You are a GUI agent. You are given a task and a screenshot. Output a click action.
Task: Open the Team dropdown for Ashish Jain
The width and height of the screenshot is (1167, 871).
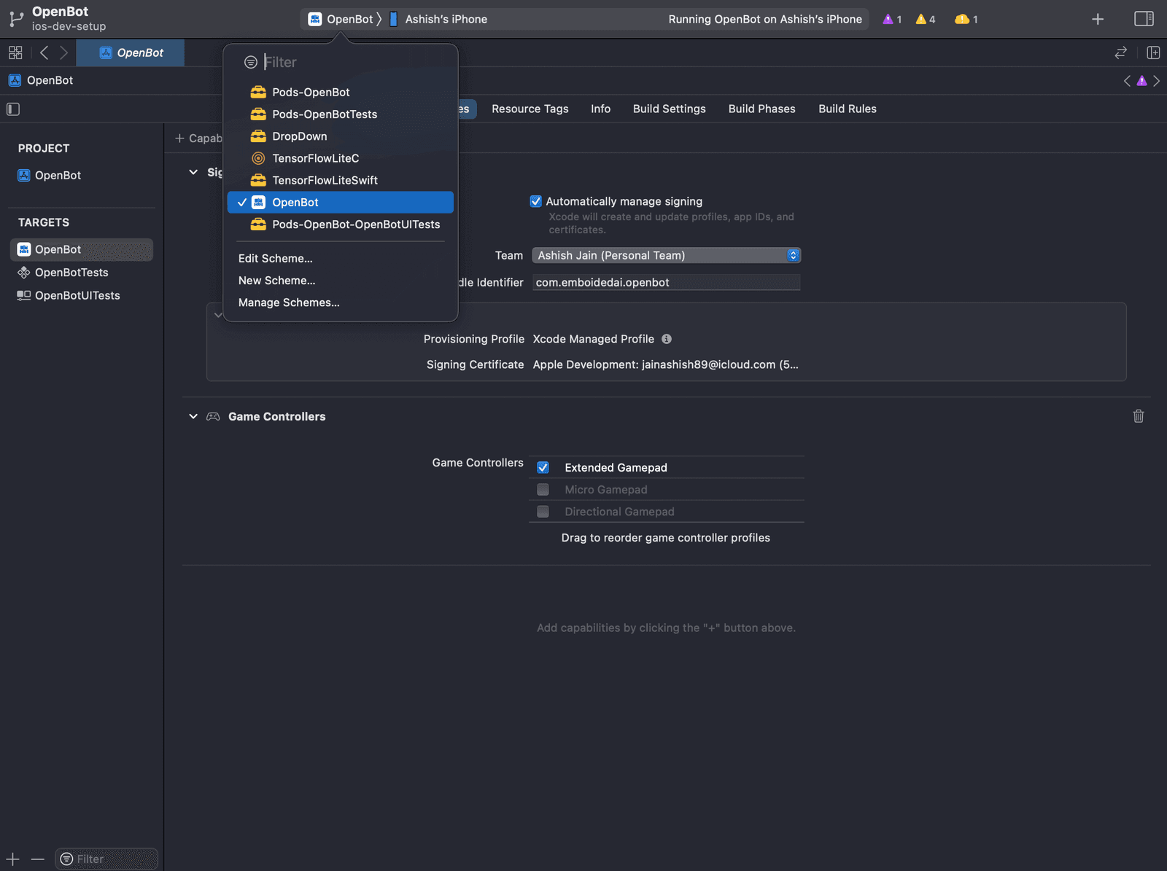click(x=666, y=255)
